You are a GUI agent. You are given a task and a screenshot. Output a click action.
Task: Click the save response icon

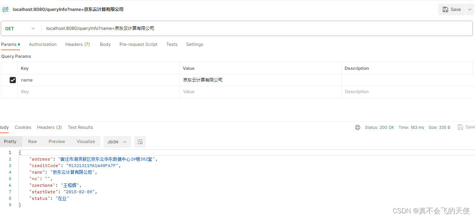click(x=460, y=127)
